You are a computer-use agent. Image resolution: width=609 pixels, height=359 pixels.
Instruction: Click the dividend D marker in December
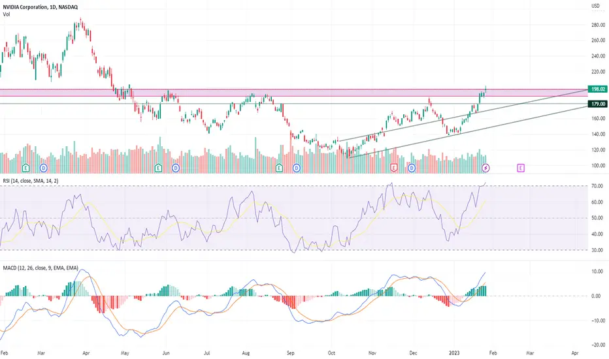tap(412, 168)
